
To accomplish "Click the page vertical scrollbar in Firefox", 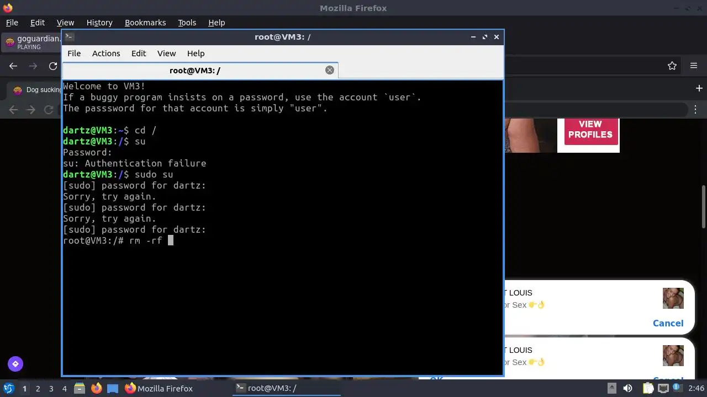I will coord(704,207).
